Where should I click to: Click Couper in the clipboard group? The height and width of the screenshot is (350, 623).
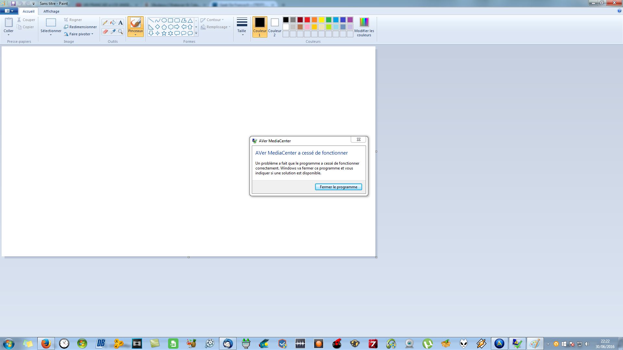pos(26,20)
